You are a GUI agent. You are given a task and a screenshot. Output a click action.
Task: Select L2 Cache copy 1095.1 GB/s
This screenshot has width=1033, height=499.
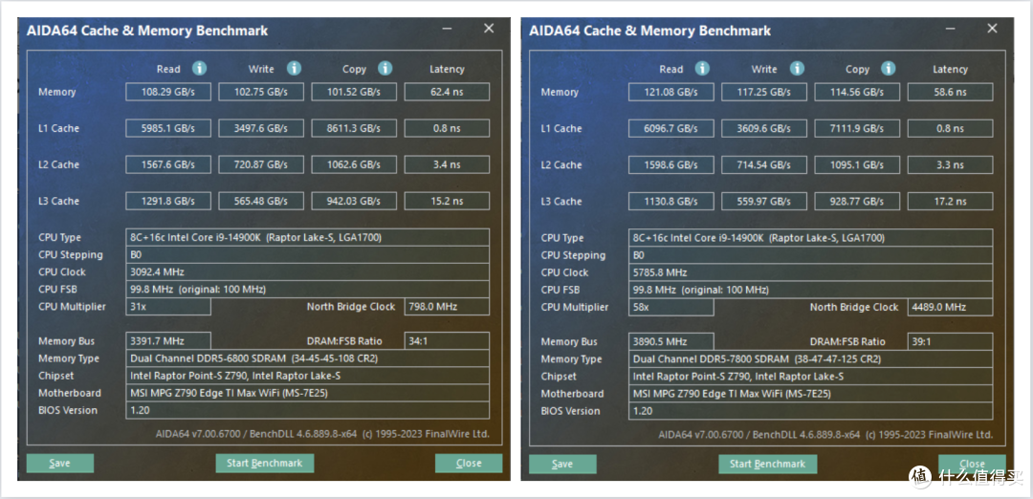click(857, 164)
